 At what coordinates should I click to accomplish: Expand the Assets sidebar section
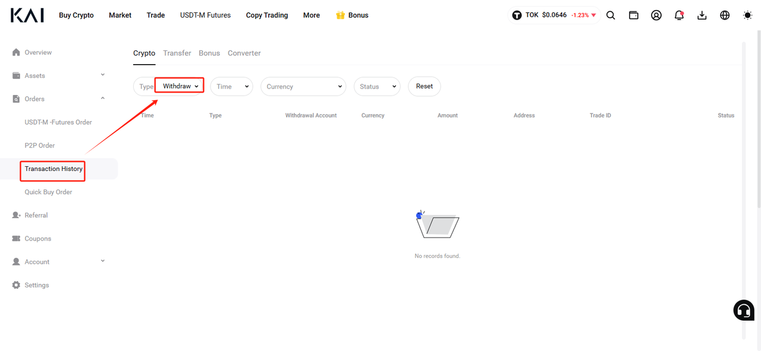[x=103, y=75]
